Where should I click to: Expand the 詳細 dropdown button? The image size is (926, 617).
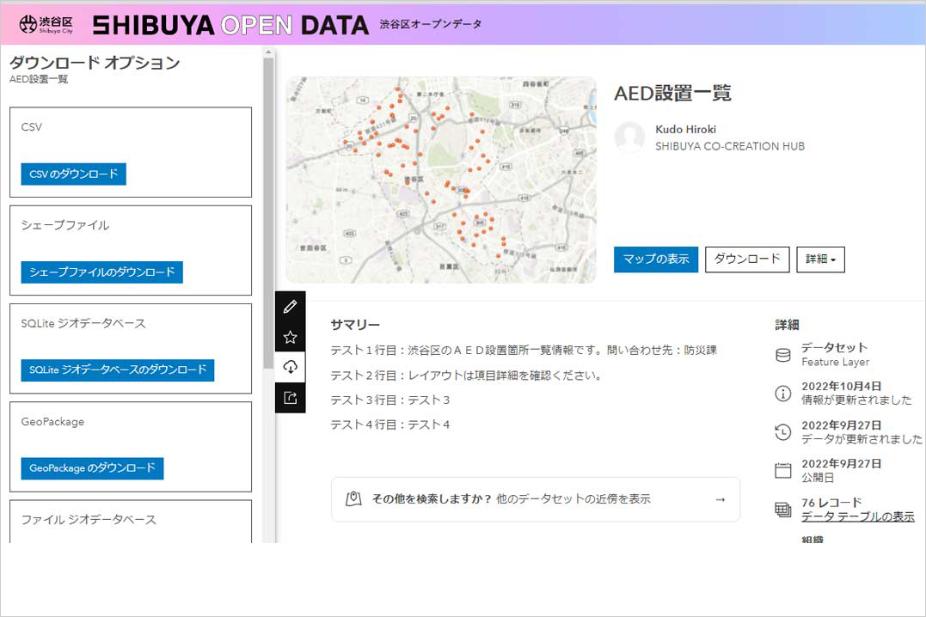pos(820,259)
